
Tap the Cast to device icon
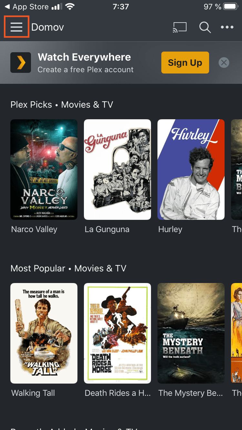pos(180,27)
